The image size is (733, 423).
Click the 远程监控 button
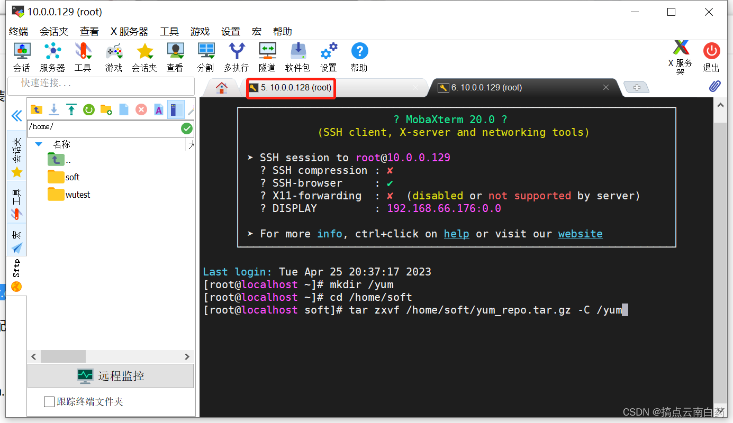click(110, 375)
